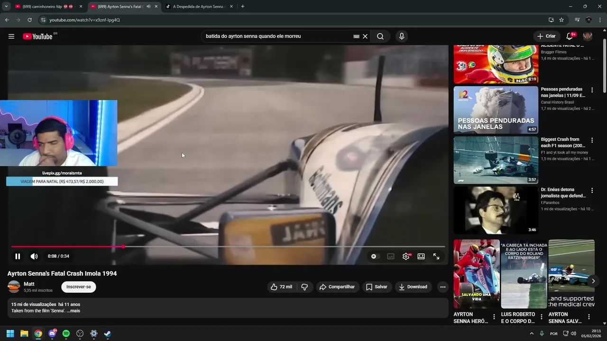Open Chrome three-dot menu
The image size is (607, 341).
click(x=600, y=20)
